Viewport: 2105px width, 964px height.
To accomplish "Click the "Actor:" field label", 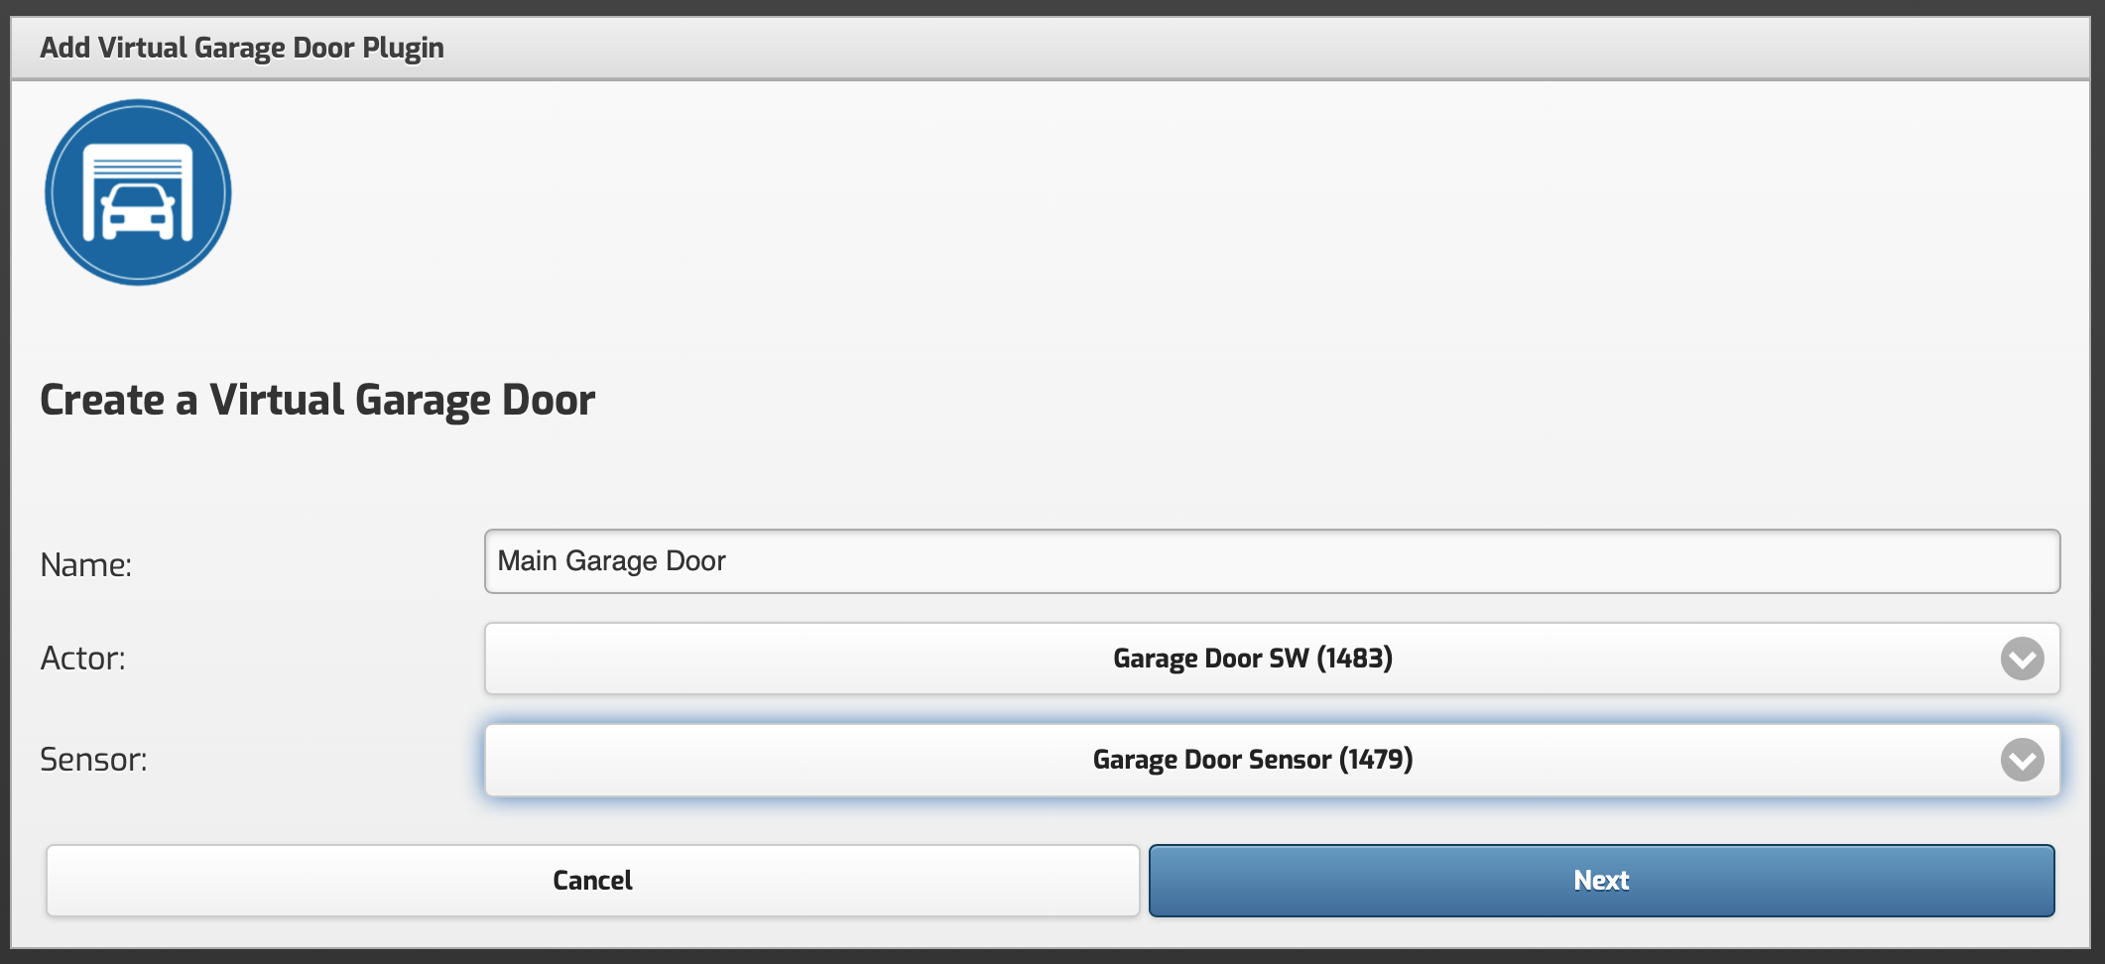I will tap(83, 659).
